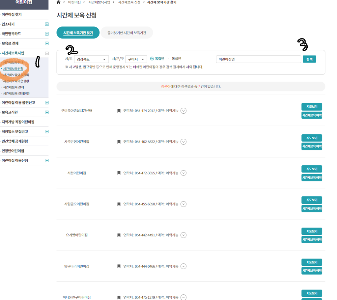Image resolution: width=337 pixels, height=300 pixels.
Task: Reserve hourly care at 시립금오어린이집
Action: point(312,209)
